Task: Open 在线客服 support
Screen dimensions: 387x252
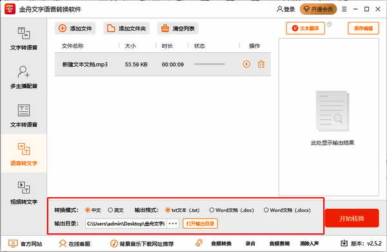Action: tap(75, 244)
